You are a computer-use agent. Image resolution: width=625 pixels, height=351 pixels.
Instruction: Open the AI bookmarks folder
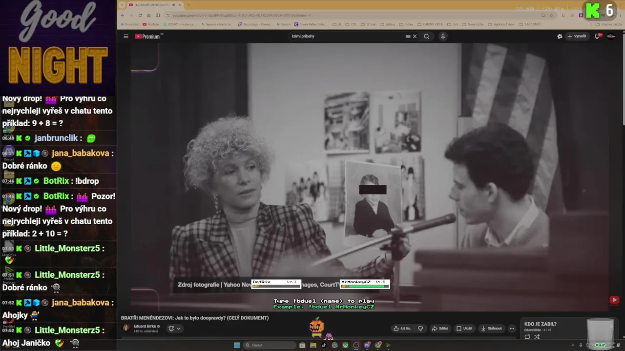336,24
